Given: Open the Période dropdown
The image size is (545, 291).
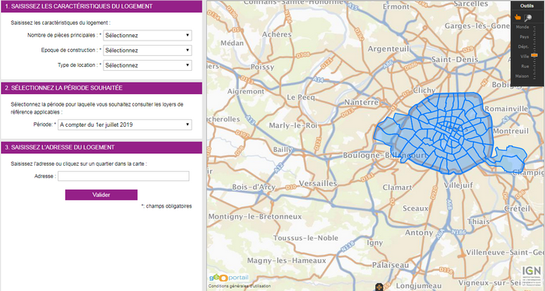Looking at the screenshot, I should click(125, 124).
